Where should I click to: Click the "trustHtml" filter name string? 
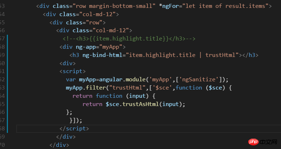click(127, 88)
